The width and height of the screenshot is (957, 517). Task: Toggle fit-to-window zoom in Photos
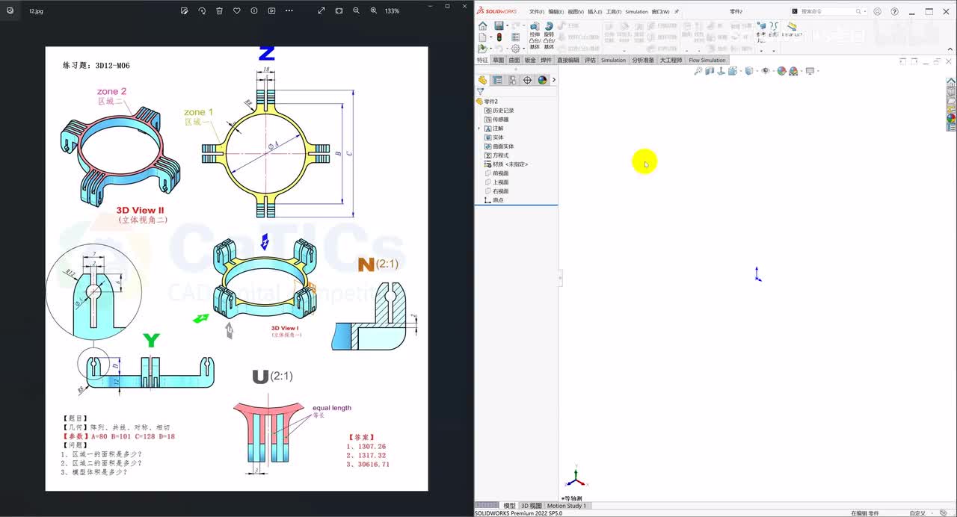tap(339, 10)
